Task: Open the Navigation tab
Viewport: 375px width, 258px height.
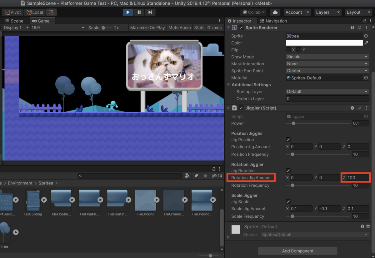Action: point(273,21)
